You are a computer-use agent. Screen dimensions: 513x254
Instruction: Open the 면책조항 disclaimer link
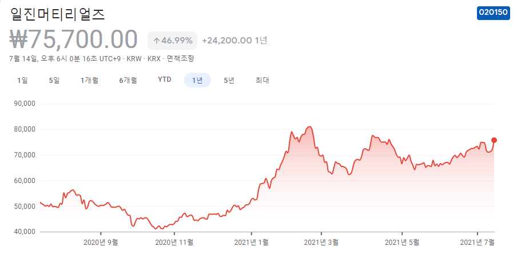coord(180,59)
